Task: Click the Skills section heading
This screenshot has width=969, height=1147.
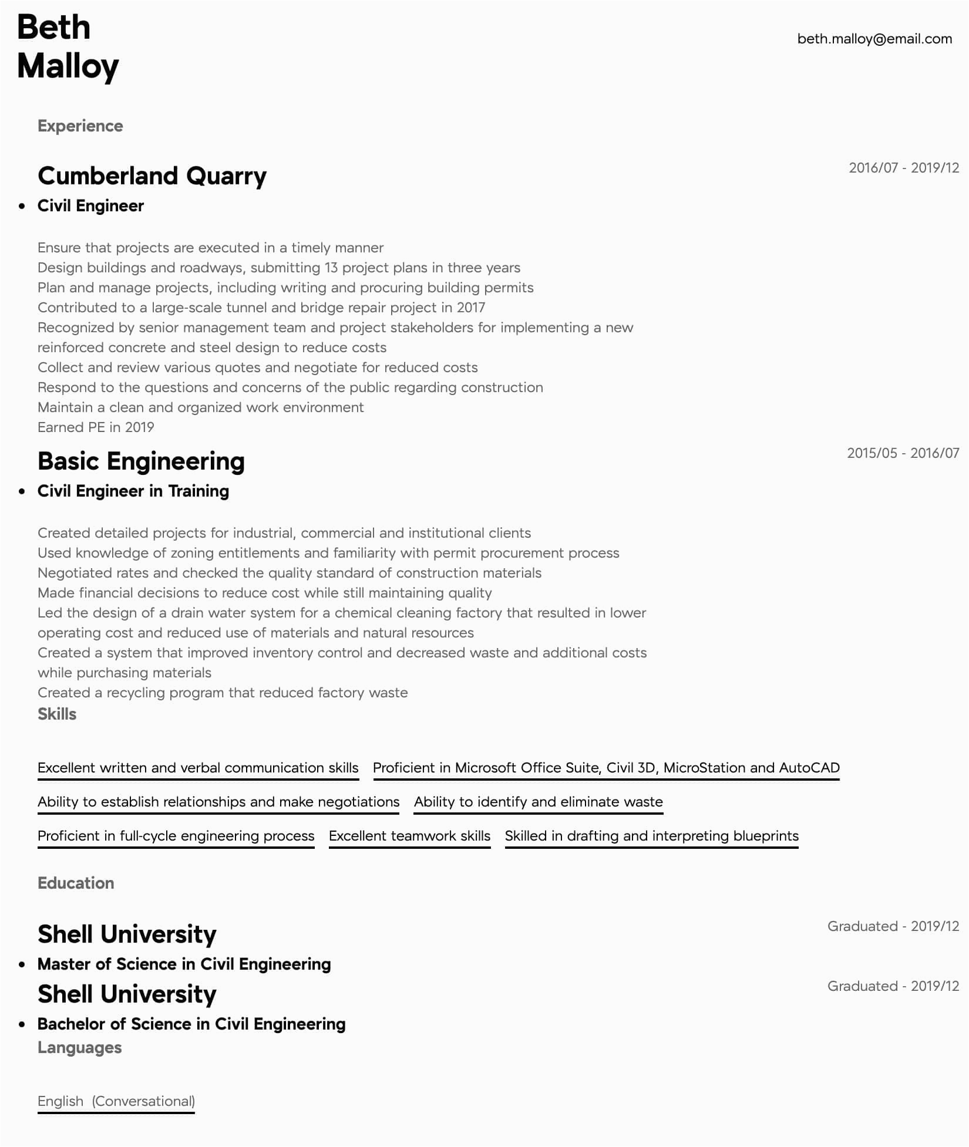Action: 57,714
